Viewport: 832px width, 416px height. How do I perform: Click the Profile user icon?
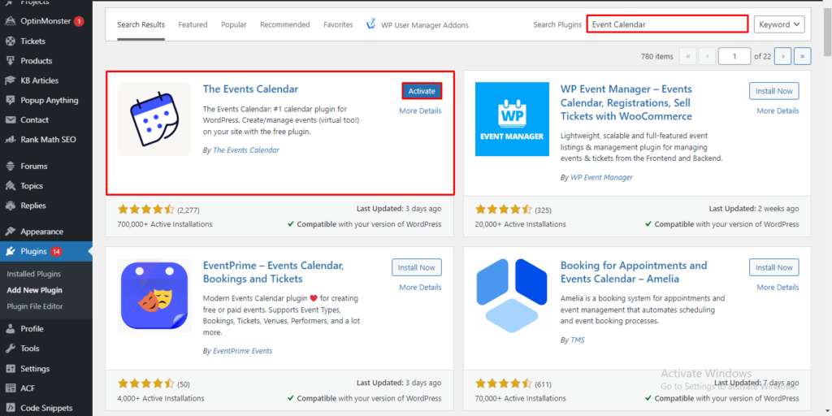point(10,328)
